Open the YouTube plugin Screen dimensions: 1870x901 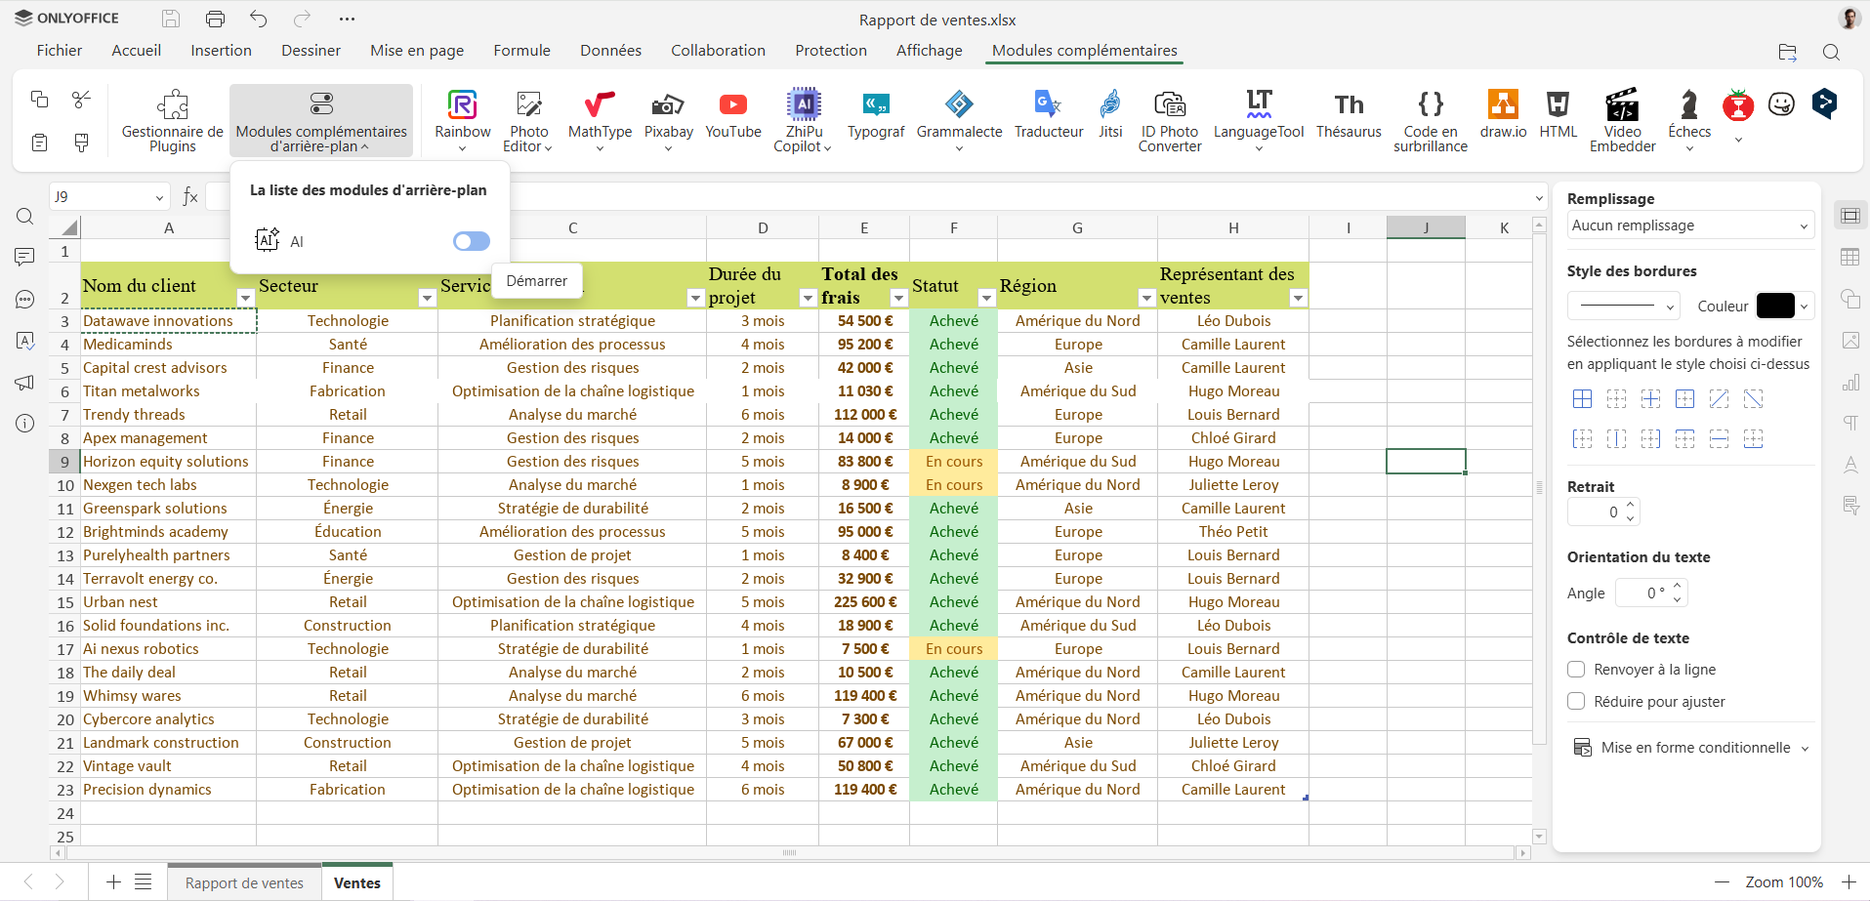732,112
